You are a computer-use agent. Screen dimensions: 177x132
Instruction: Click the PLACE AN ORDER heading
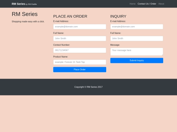pos(70,16)
